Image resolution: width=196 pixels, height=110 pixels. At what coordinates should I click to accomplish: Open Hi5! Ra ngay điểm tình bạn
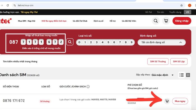click(x=54, y=21)
